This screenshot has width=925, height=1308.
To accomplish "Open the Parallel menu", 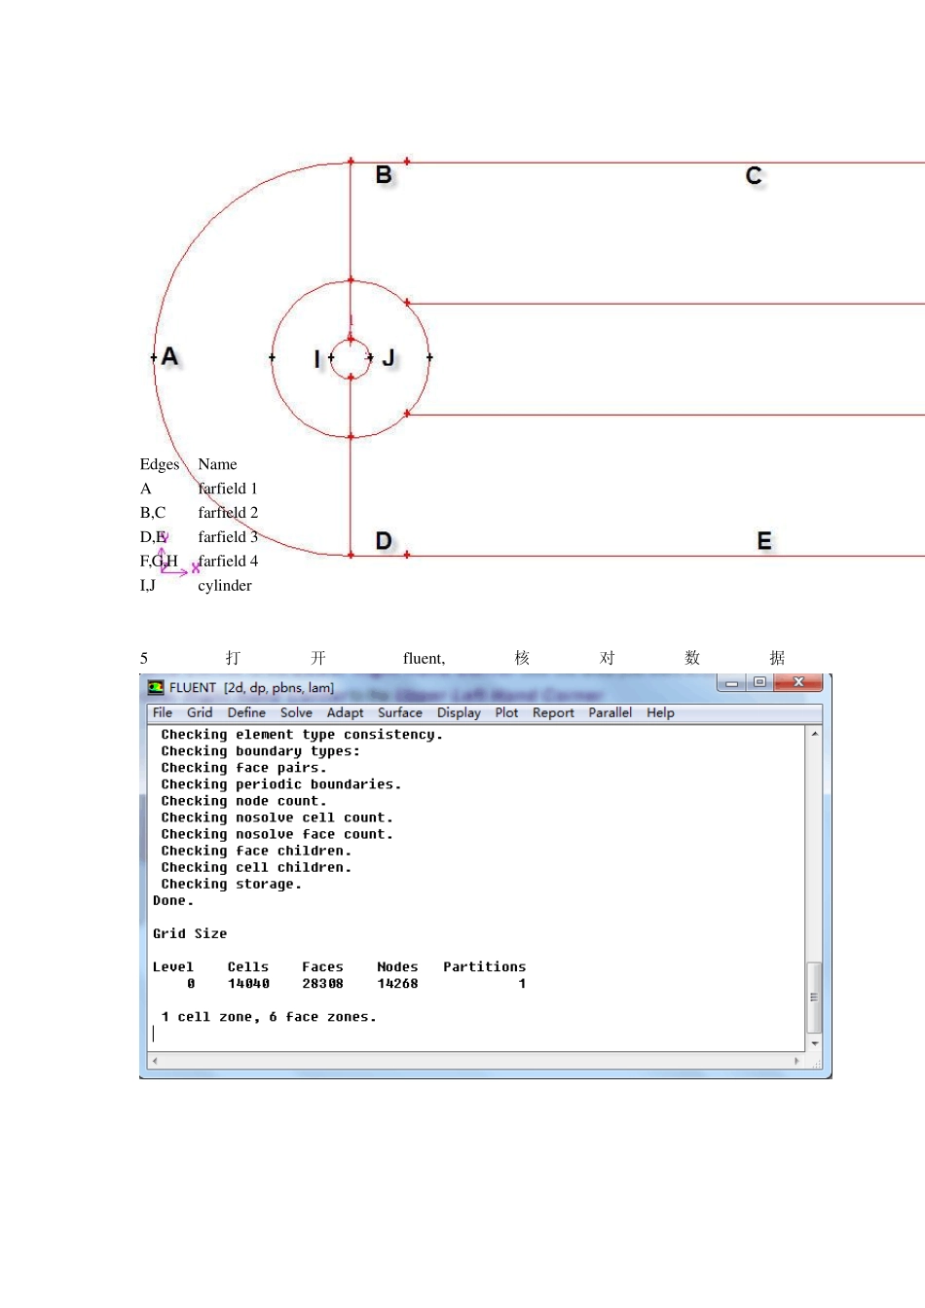I will point(610,712).
